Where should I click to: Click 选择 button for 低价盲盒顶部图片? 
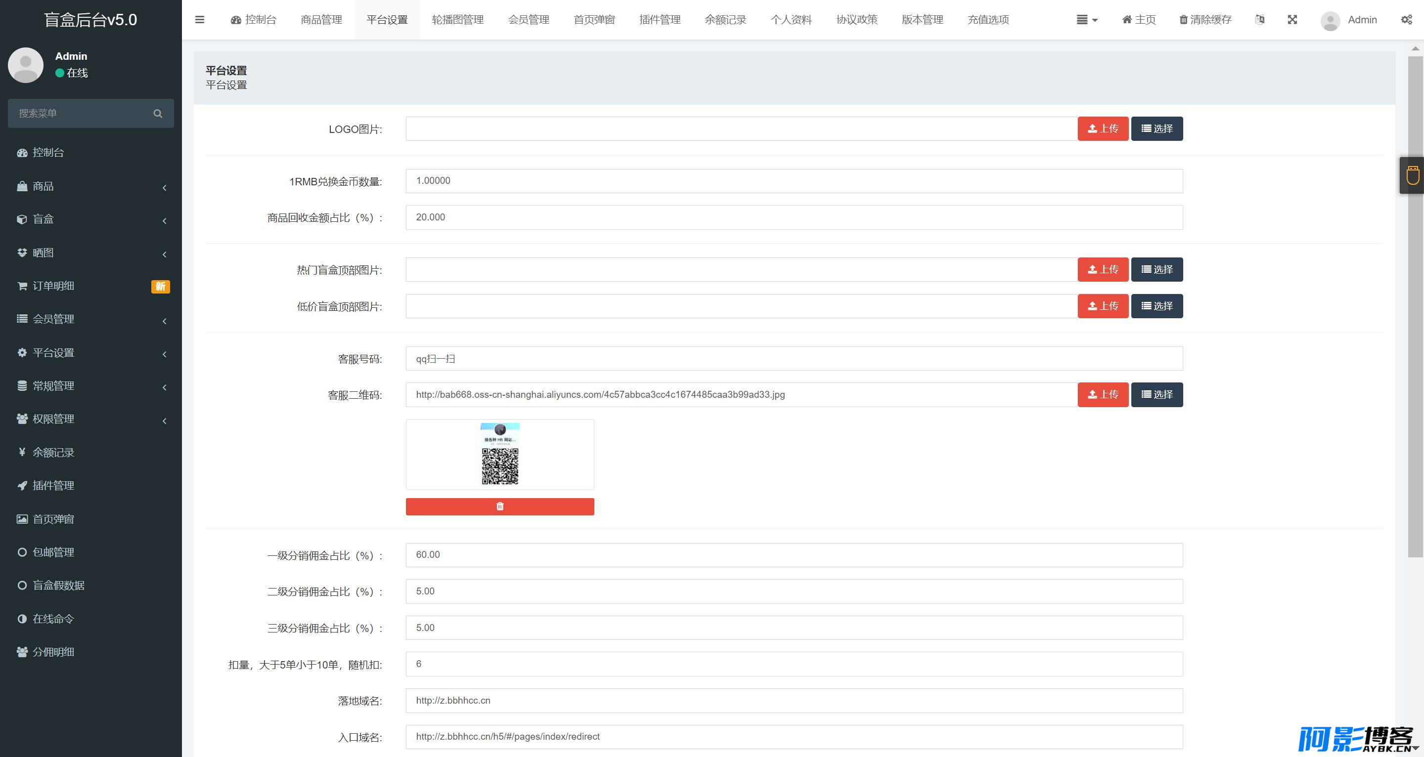point(1157,306)
